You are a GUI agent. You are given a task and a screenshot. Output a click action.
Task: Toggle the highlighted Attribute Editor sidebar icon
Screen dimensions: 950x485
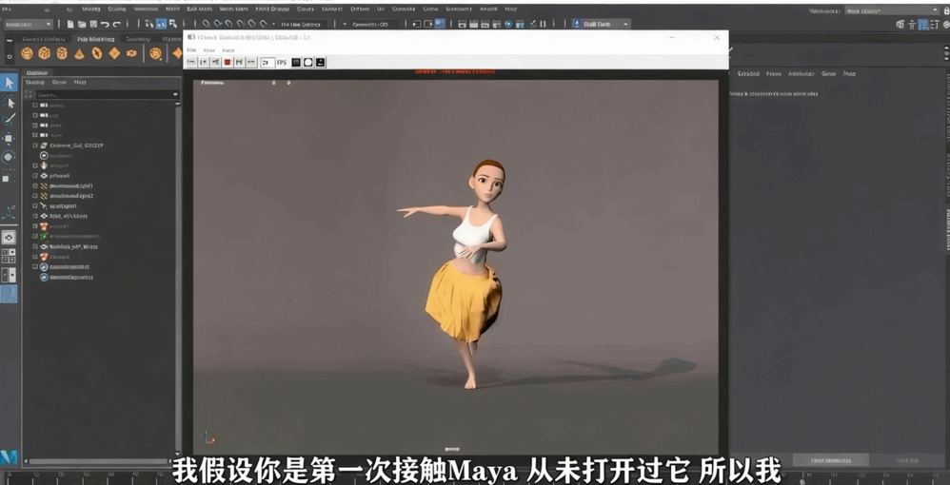[x=922, y=24]
